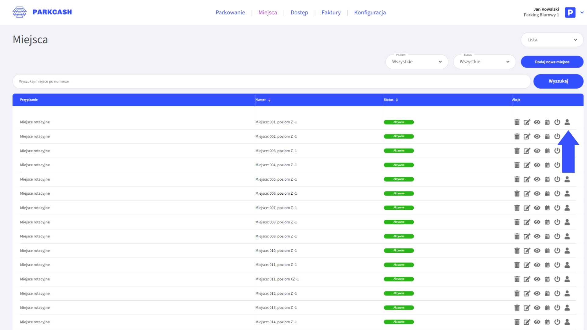Open the Lista view dropdown
This screenshot has height=330, width=587.
552,40
